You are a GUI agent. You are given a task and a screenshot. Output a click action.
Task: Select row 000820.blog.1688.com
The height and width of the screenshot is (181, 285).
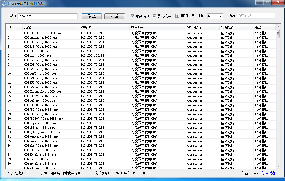(141, 69)
